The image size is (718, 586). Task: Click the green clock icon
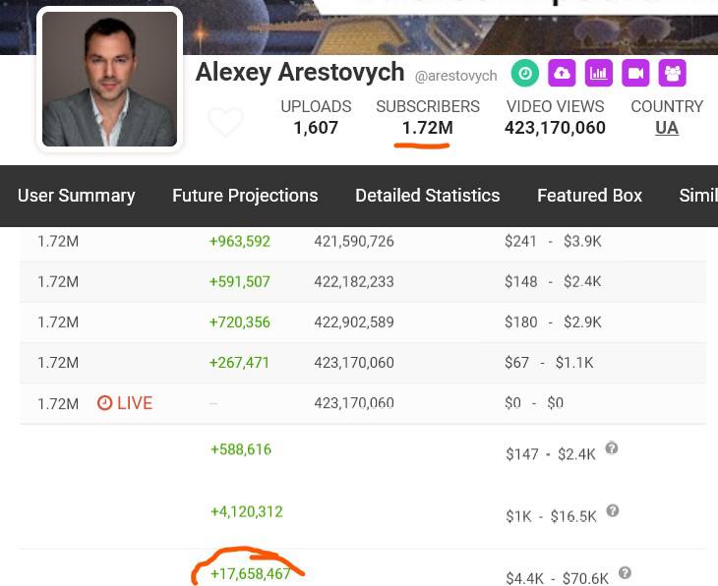pos(525,73)
